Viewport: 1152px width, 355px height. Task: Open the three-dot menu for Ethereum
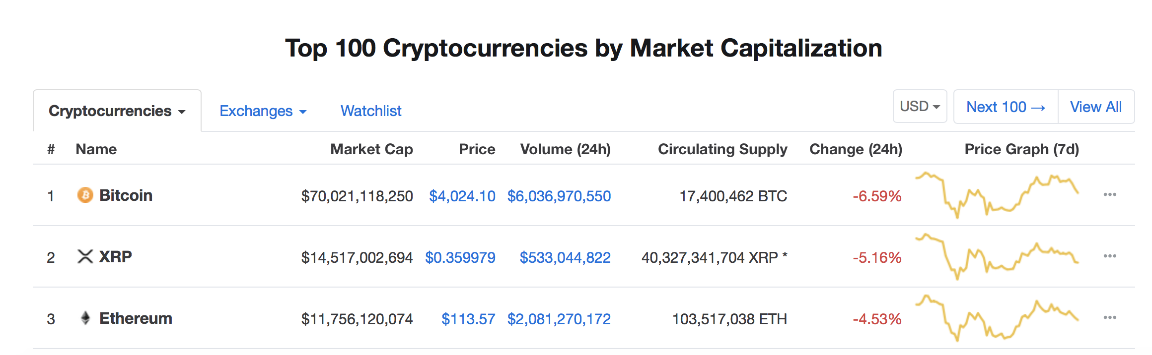pyautogui.click(x=1110, y=317)
